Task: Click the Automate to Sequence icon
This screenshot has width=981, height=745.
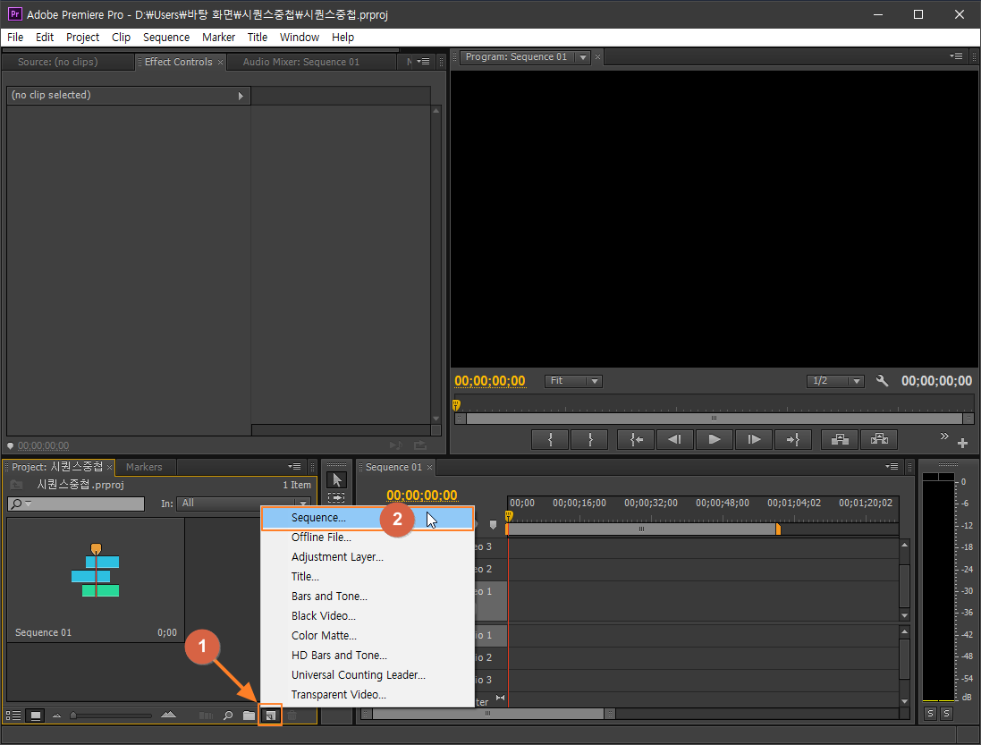Action: tap(206, 715)
